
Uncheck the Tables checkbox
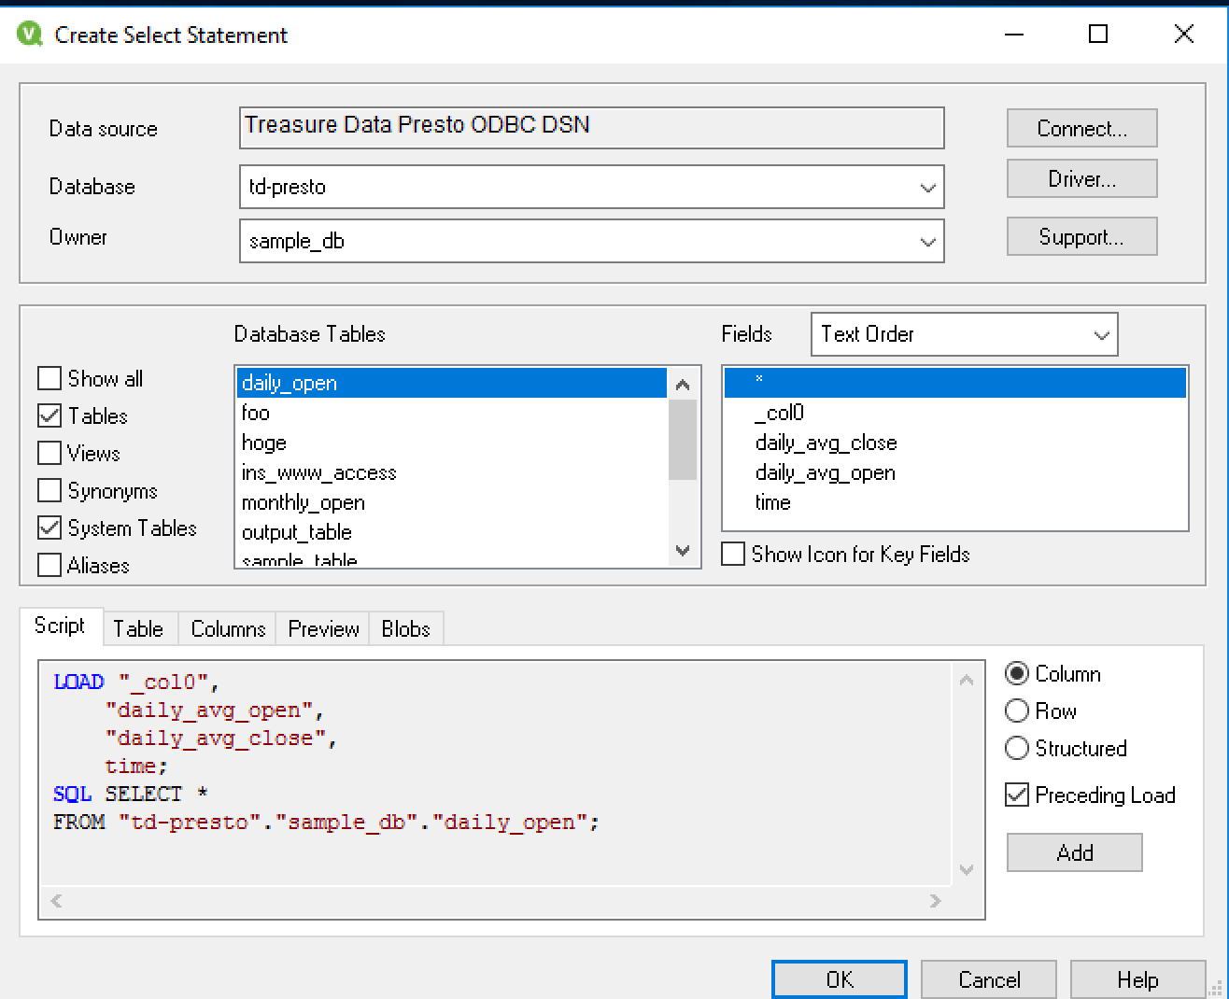(49, 415)
